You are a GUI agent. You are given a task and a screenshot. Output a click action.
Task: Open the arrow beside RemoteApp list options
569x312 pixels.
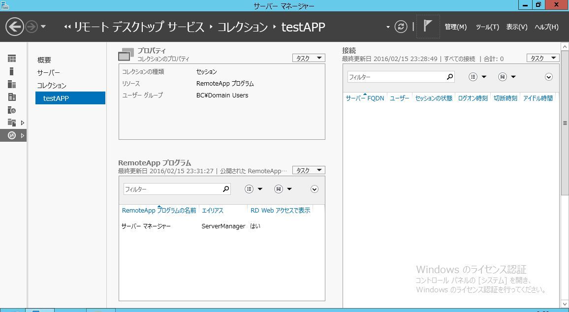260,189
